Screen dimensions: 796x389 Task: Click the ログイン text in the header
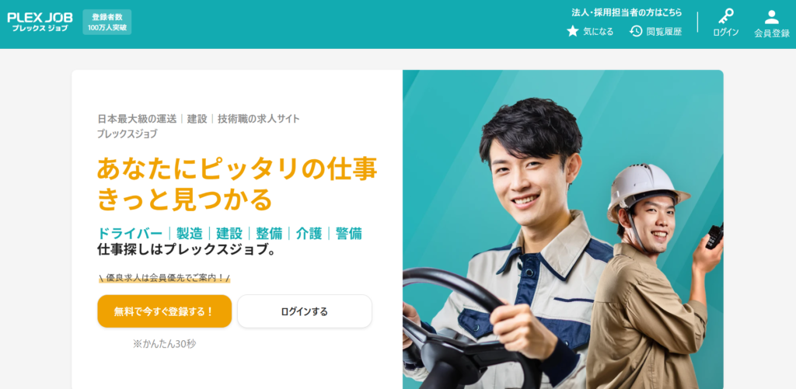725,33
